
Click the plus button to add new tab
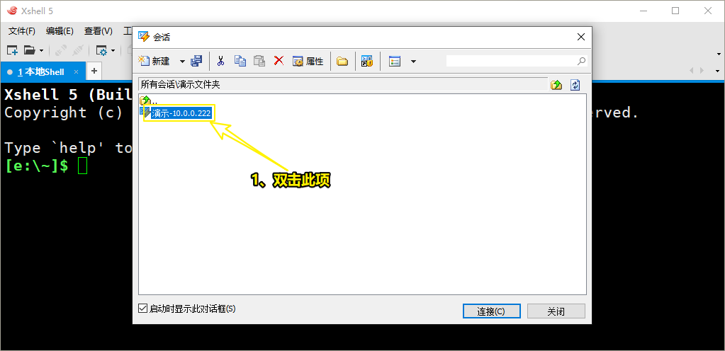(94, 71)
